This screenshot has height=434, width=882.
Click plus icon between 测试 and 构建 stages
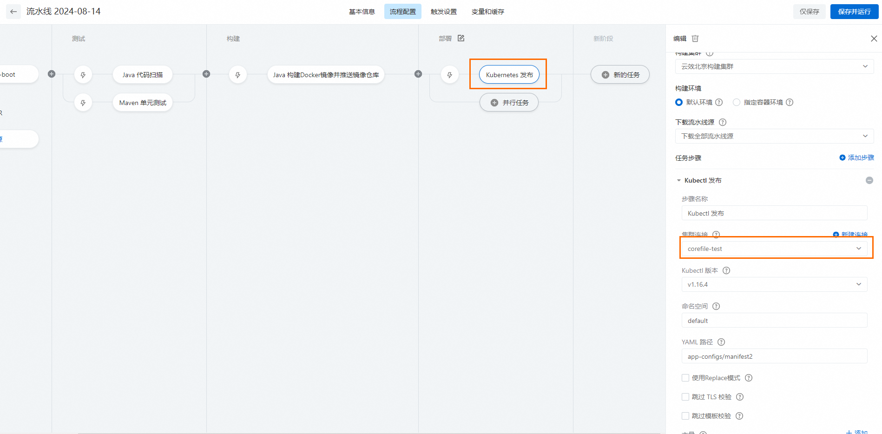click(x=206, y=74)
